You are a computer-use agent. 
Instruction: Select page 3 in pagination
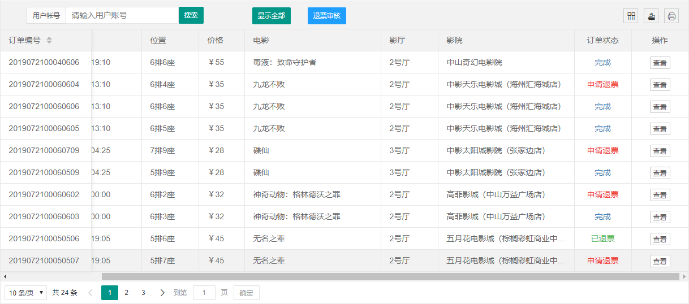point(144,293)
